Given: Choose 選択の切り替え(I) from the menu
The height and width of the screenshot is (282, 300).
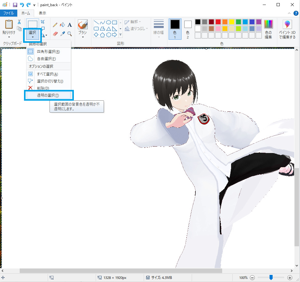Looking at the screenshot, I should coord(49,81).
